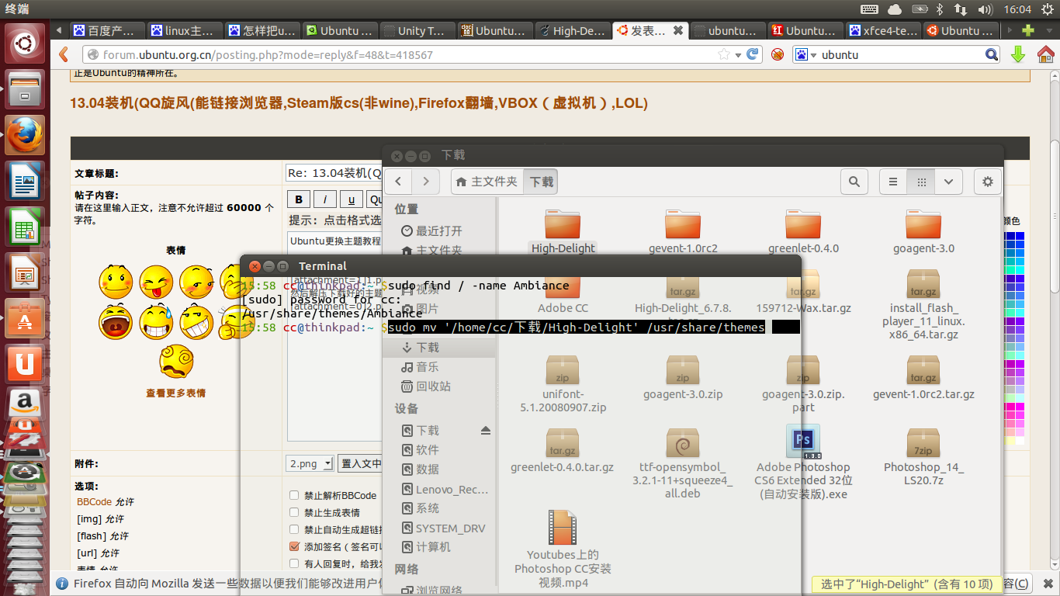The height and width of the screenshot is (596, 1060).
Task: Bookmark this page with the star icon
Action: tap(724, 54)
